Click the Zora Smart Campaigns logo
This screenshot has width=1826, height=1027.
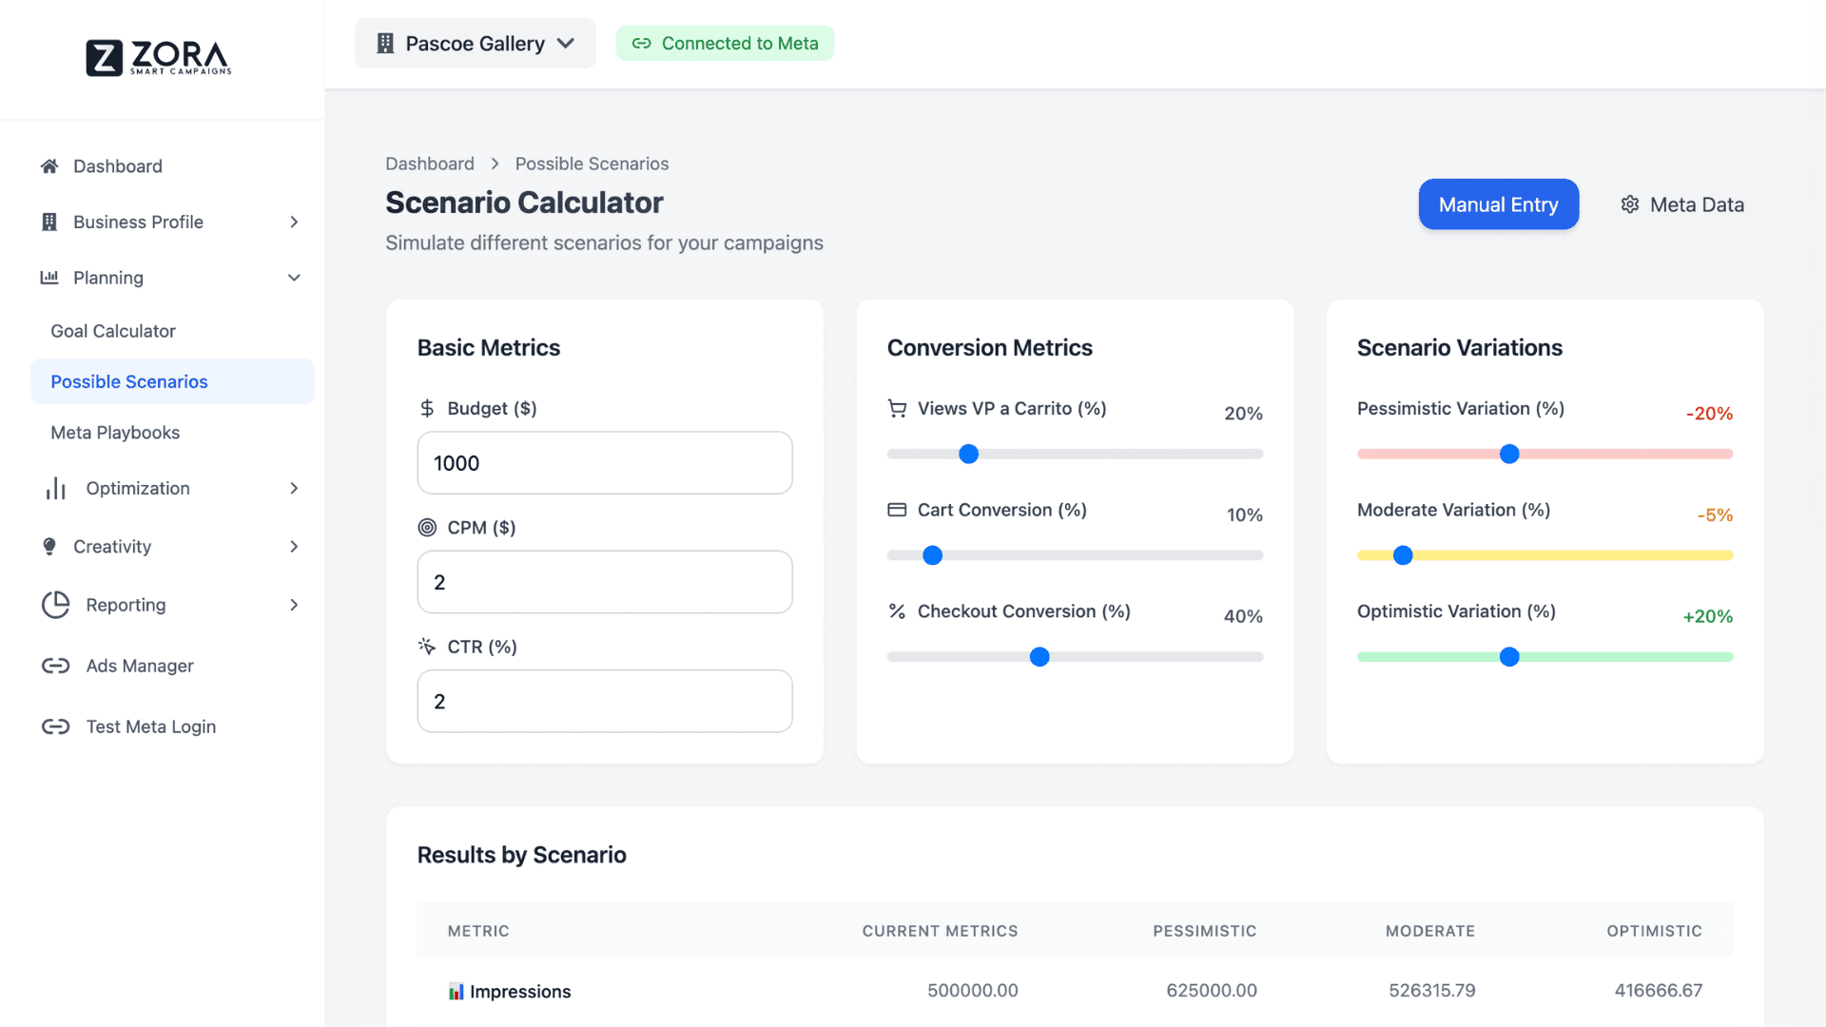point(159,58)
